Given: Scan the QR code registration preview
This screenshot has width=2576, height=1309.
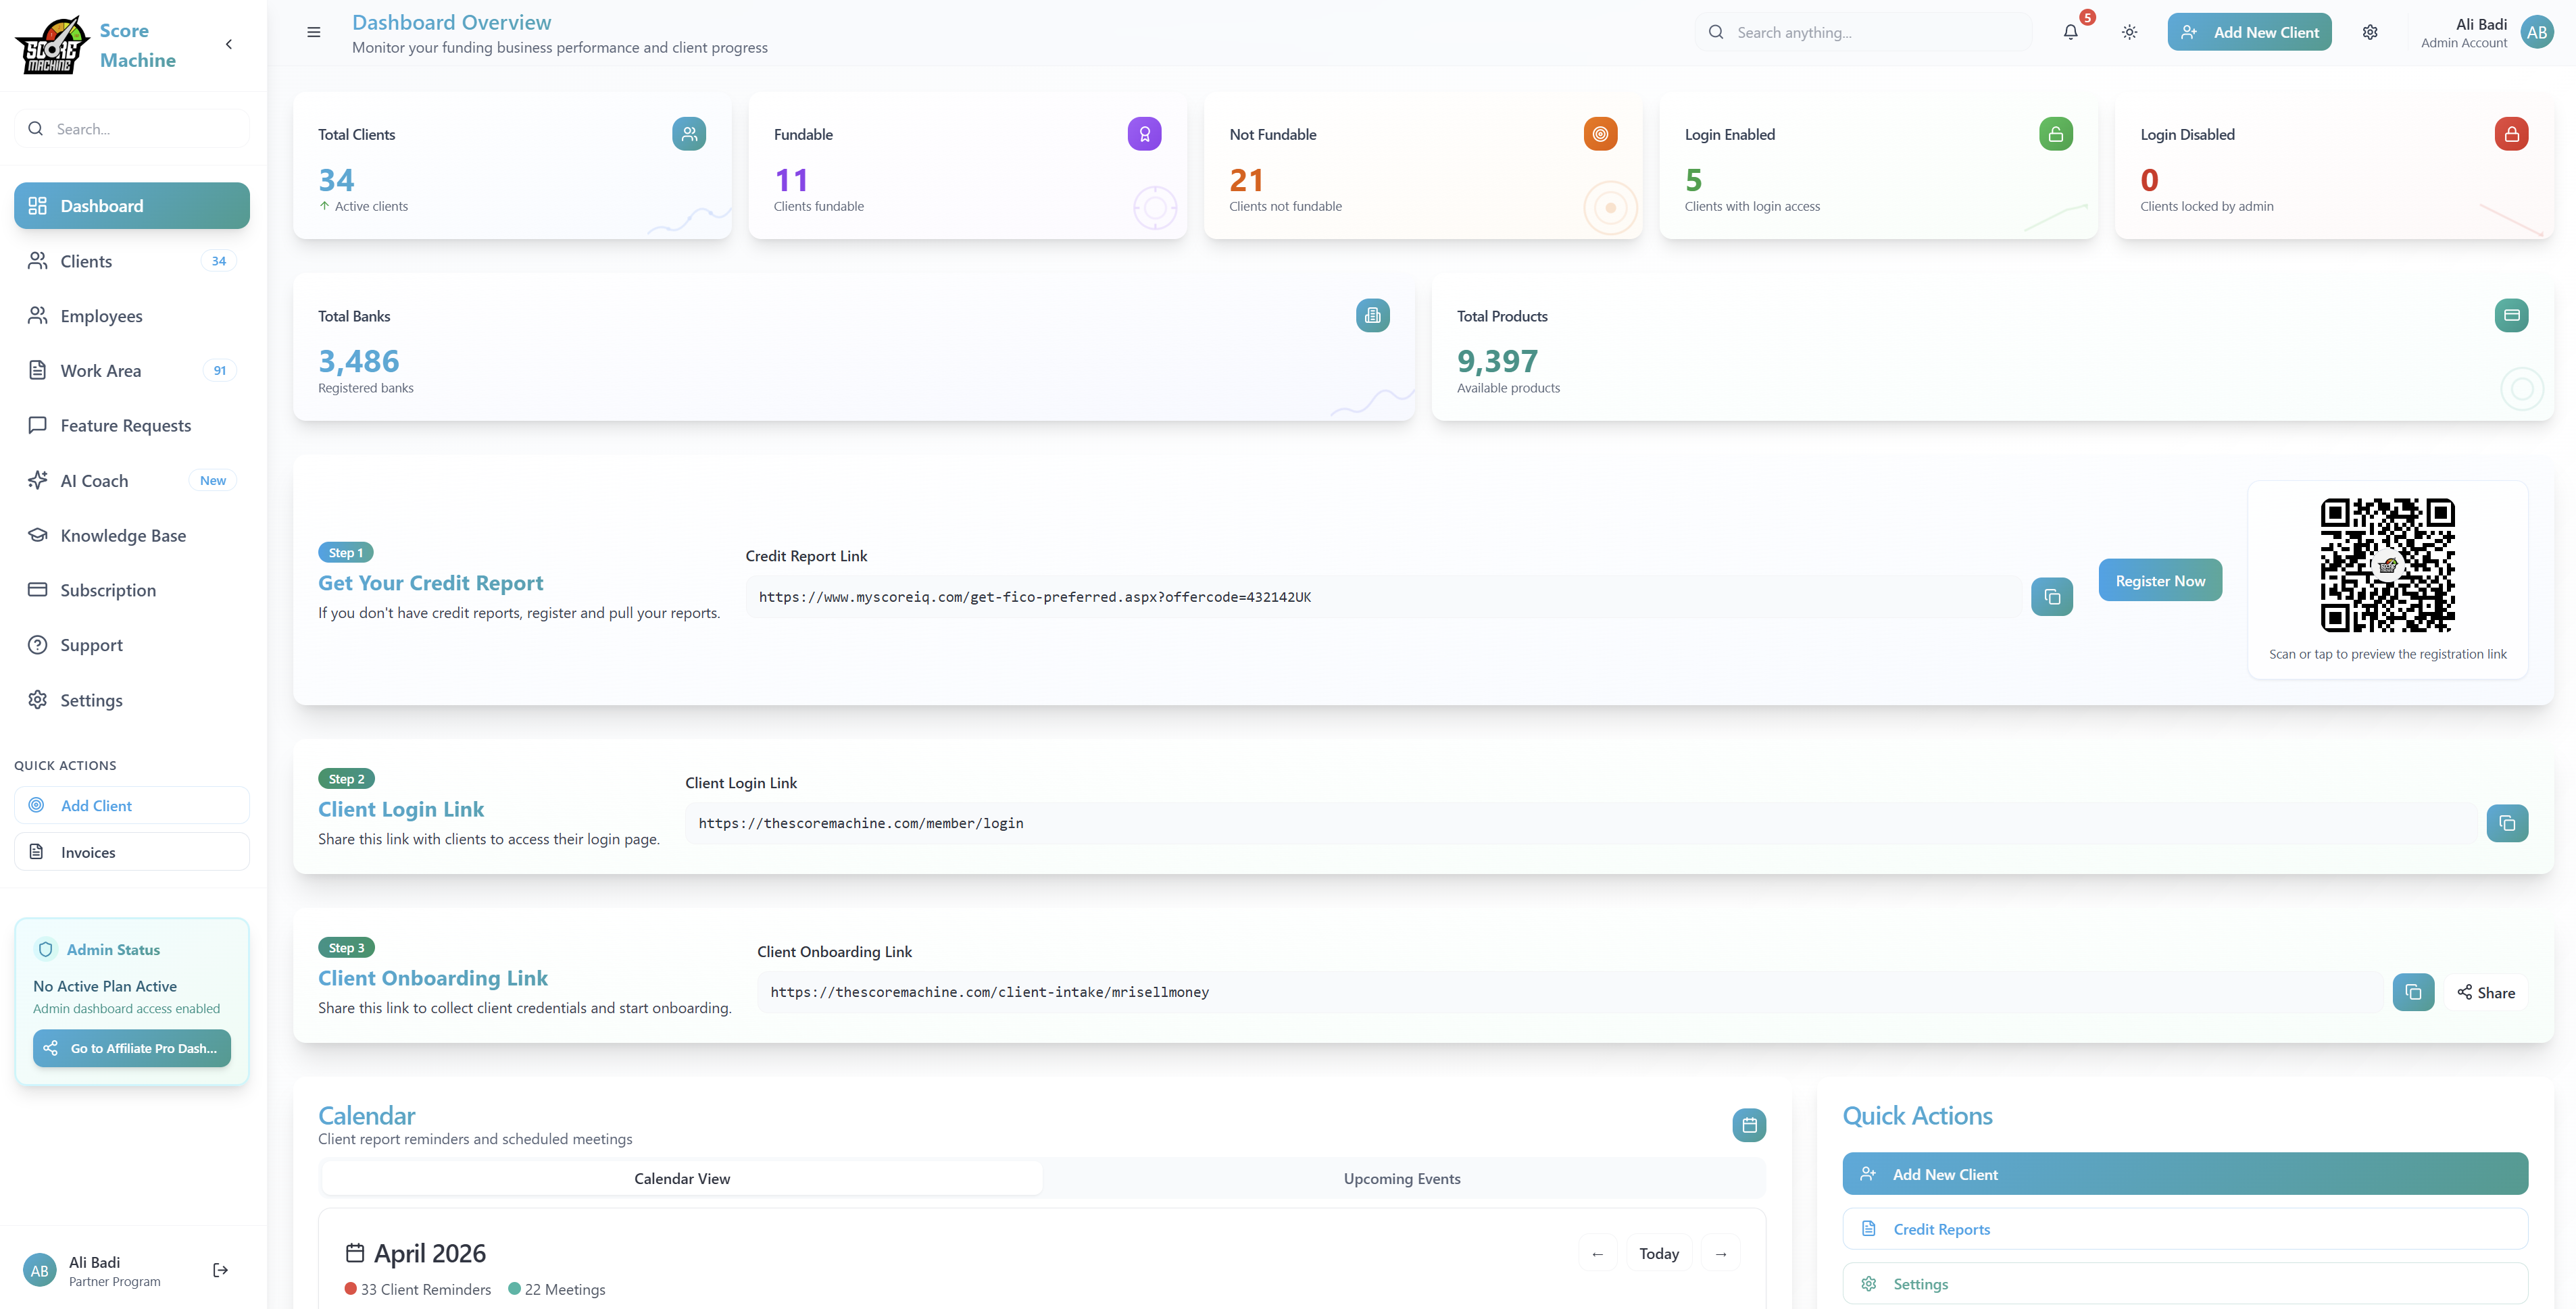Looking at the screenshot, I should (x=2387, y=563).
